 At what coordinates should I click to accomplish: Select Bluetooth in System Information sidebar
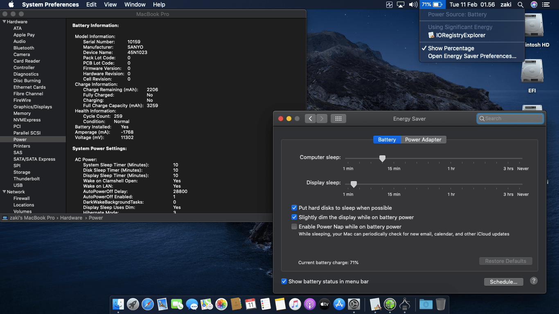pos(24,48)
